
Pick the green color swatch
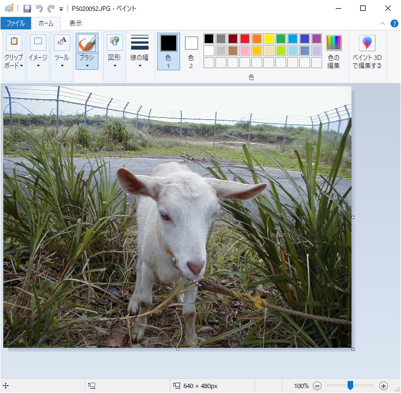pyautogui.click(x=281, y=39)
